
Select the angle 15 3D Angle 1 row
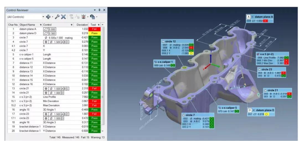(54, 109)
